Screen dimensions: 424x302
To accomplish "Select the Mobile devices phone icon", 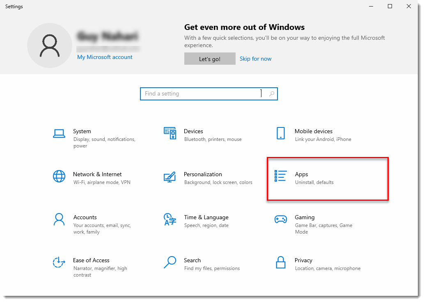I will (x=281, y=133).
